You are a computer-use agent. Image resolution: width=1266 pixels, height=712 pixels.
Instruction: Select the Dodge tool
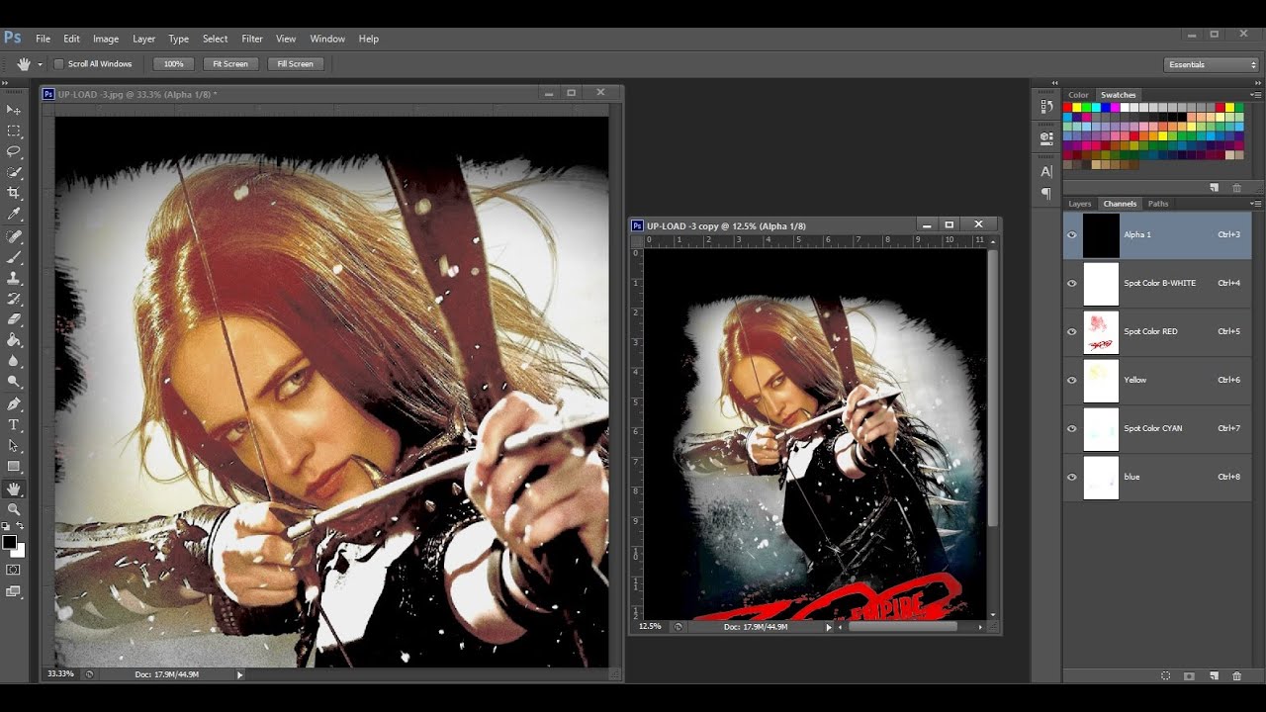(14, 382)
